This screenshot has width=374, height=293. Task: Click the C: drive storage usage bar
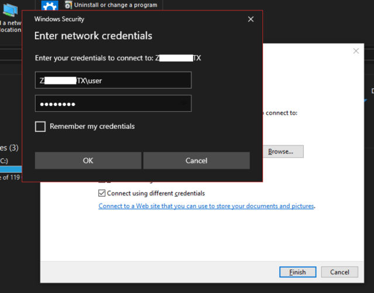pyautogui.click(x=11, y=169)
